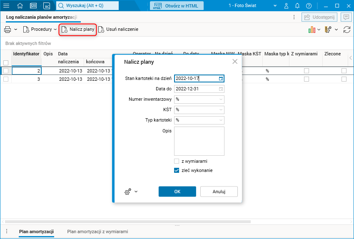Open the BC icon in title bar
This screenshot has height=239, width=354.
47,6
